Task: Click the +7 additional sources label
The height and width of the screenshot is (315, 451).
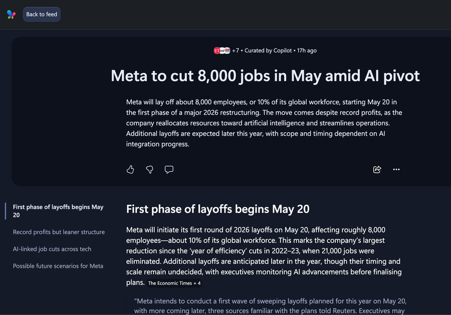Action: [236, 51]
